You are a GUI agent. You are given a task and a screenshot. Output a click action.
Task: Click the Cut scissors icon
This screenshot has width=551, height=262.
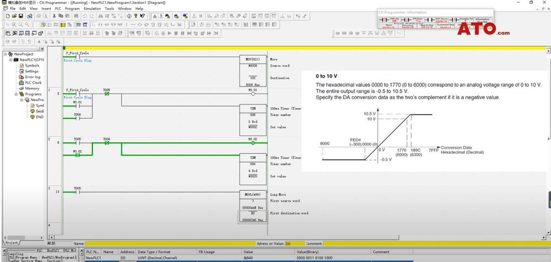click(54, 16)
